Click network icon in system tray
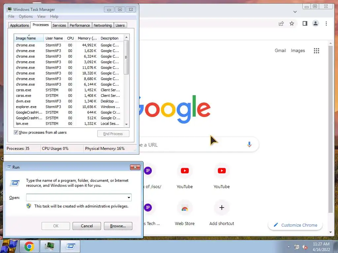338x253 pixels. pyautogui.click(x=297, y=247)
